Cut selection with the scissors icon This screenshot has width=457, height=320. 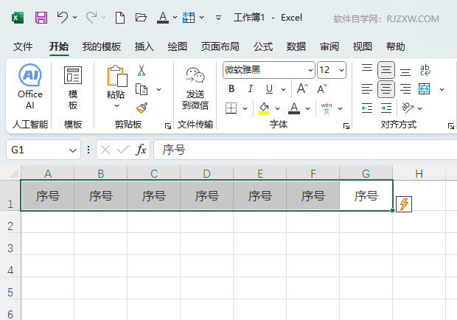pos(142,70)
